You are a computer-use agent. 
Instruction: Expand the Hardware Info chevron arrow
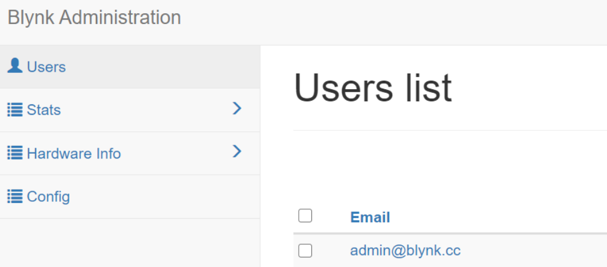[x=237, y=152]
